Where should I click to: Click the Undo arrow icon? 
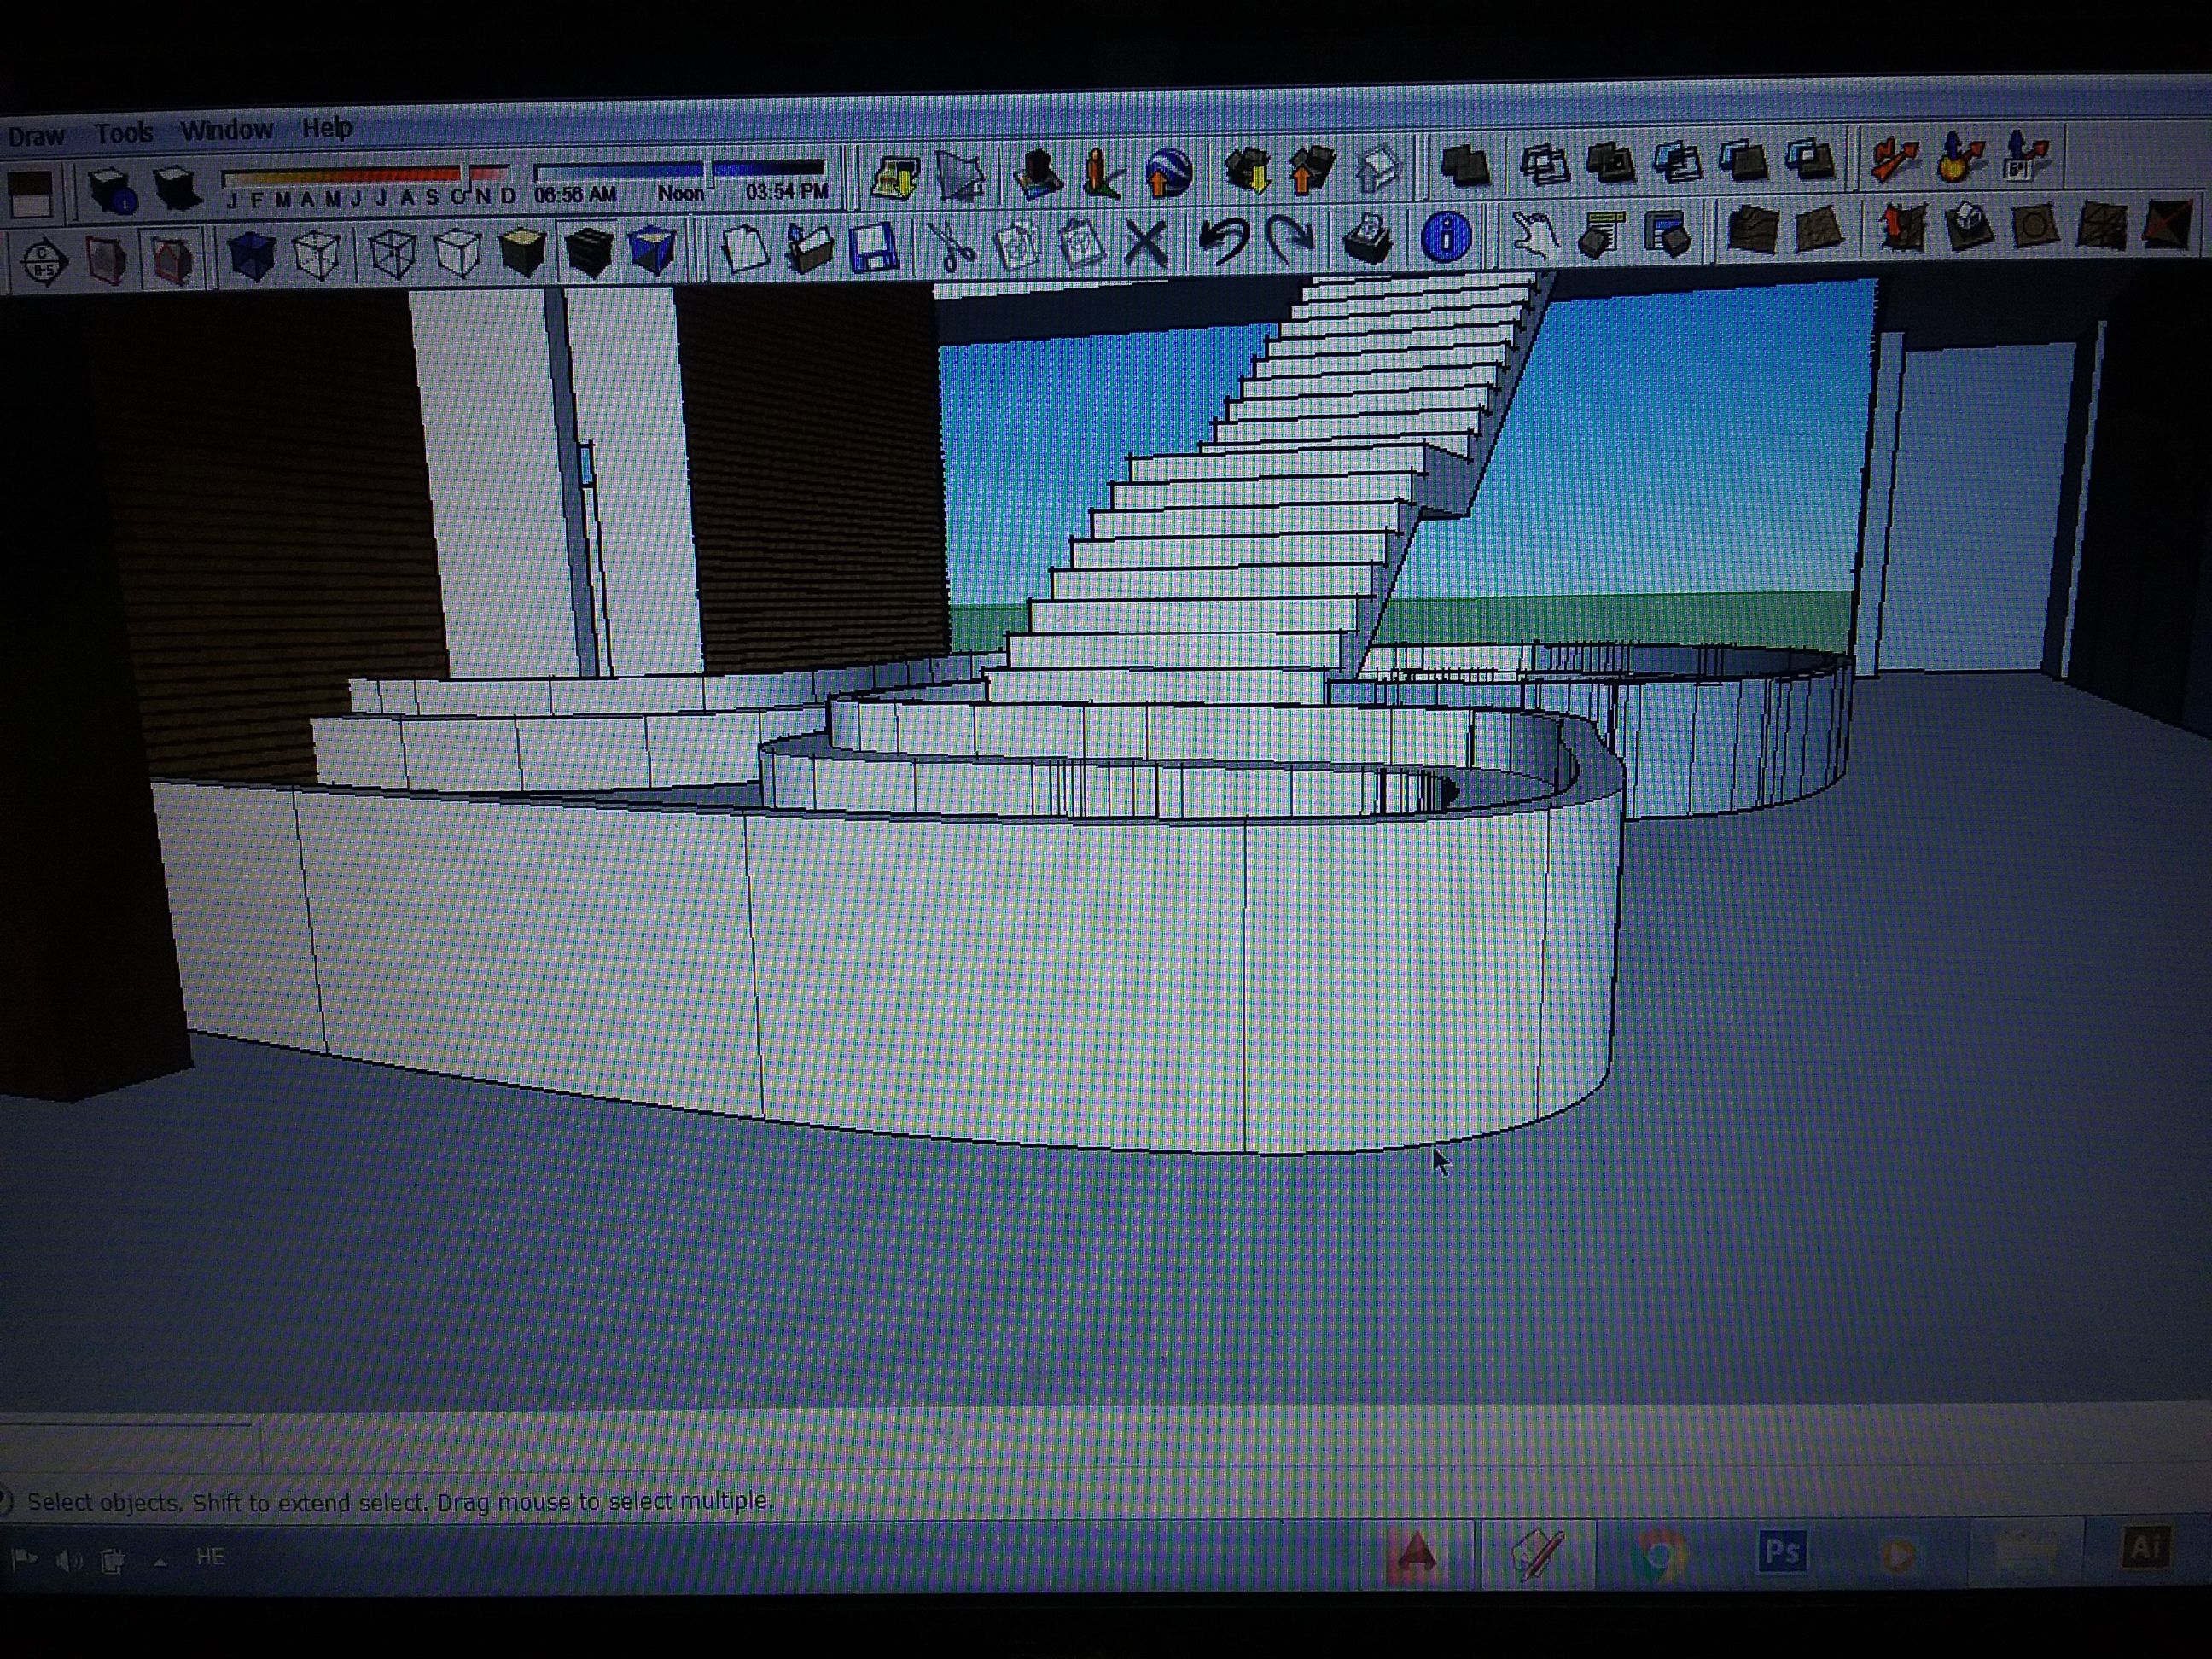click(x=1222, y=240)
